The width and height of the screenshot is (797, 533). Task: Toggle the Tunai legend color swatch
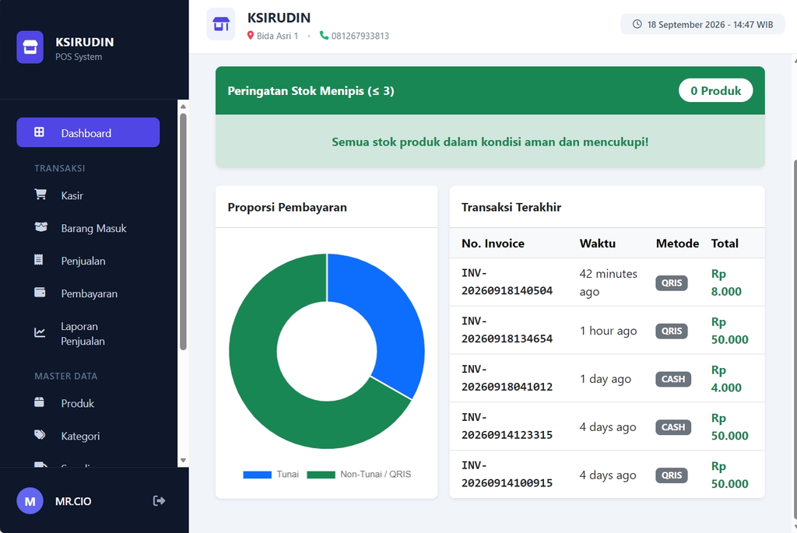click(257, 475)
